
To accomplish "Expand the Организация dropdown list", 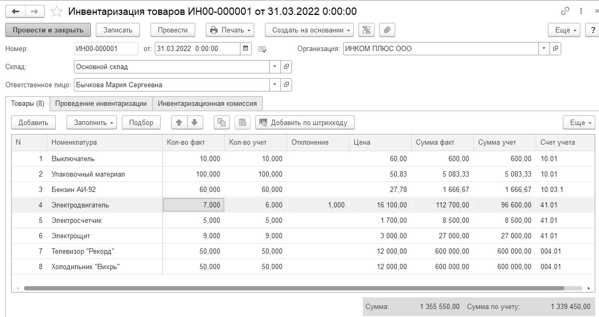I will (544, 48).
